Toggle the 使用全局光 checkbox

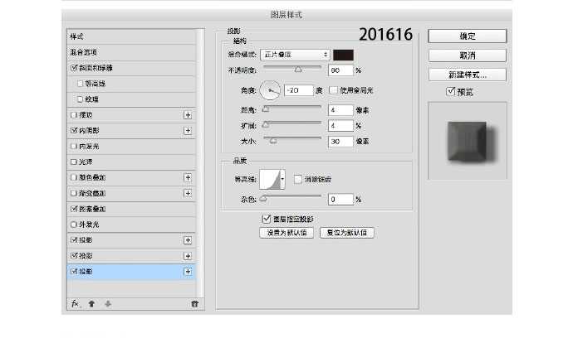[x=334, y=89]
